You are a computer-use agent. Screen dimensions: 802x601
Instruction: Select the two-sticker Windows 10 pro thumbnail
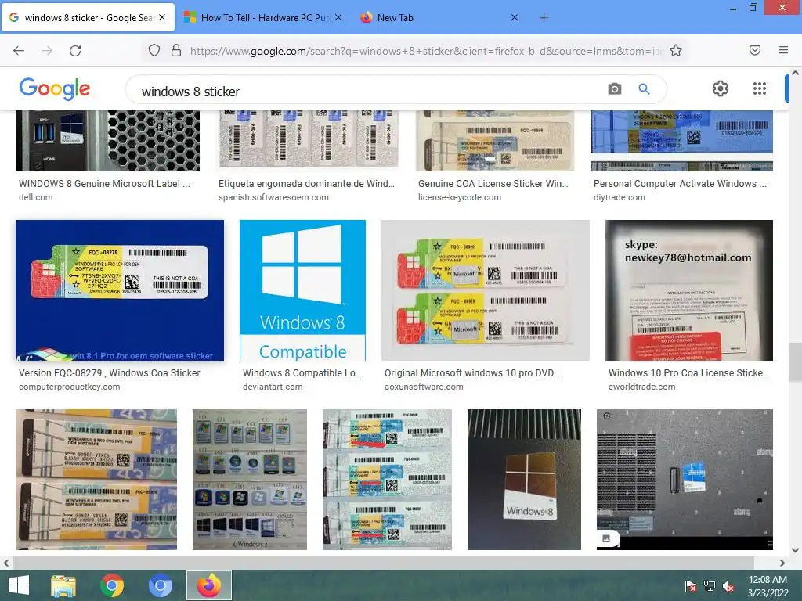click(486, 290)
